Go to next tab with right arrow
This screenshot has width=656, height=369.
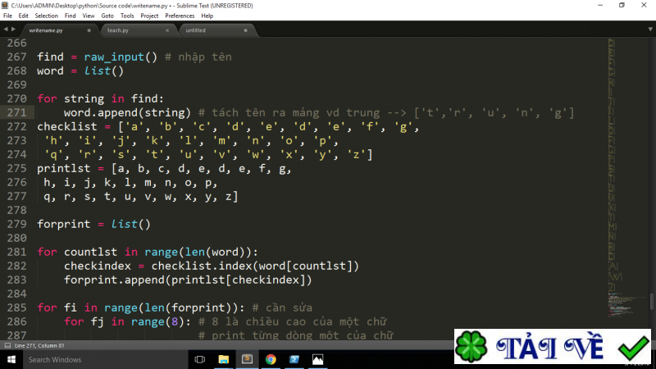coord(13,30)
